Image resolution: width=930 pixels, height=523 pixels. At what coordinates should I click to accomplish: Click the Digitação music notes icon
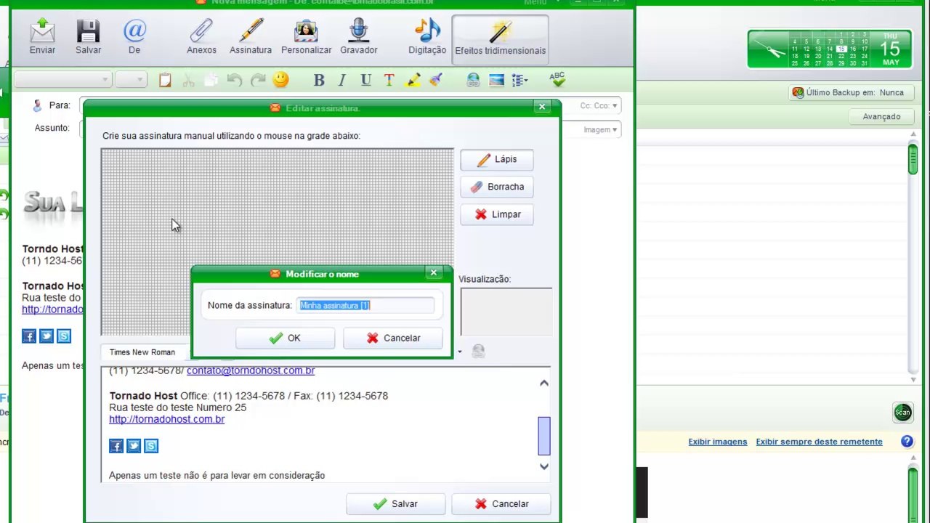[427, 31]
